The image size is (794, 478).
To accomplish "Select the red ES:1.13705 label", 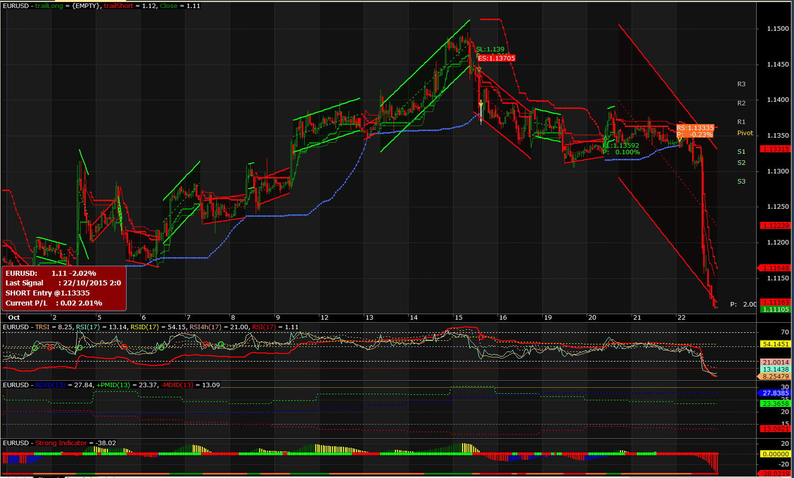I will (x=496, y=58).
